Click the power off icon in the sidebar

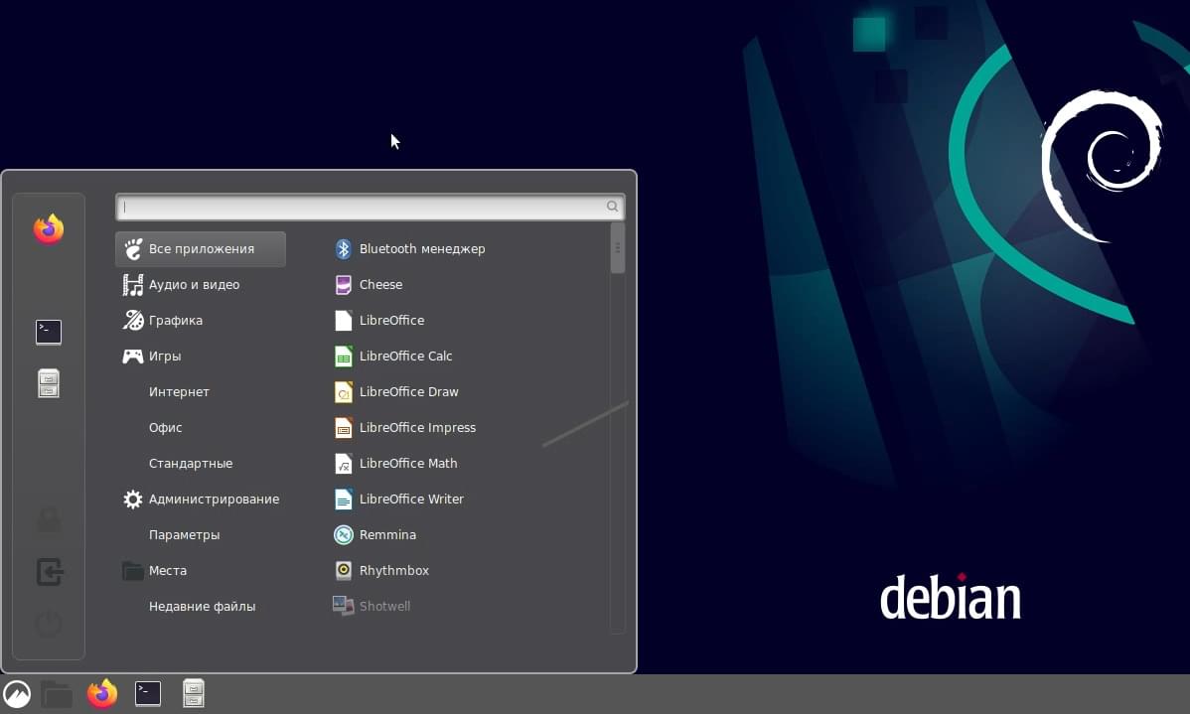pyautogui.click(x=49, y=624)
